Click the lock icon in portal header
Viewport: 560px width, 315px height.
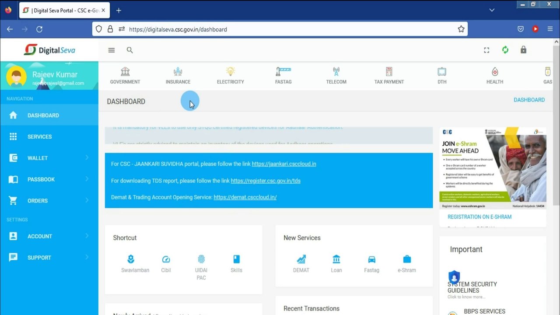(x=523, y=50)
